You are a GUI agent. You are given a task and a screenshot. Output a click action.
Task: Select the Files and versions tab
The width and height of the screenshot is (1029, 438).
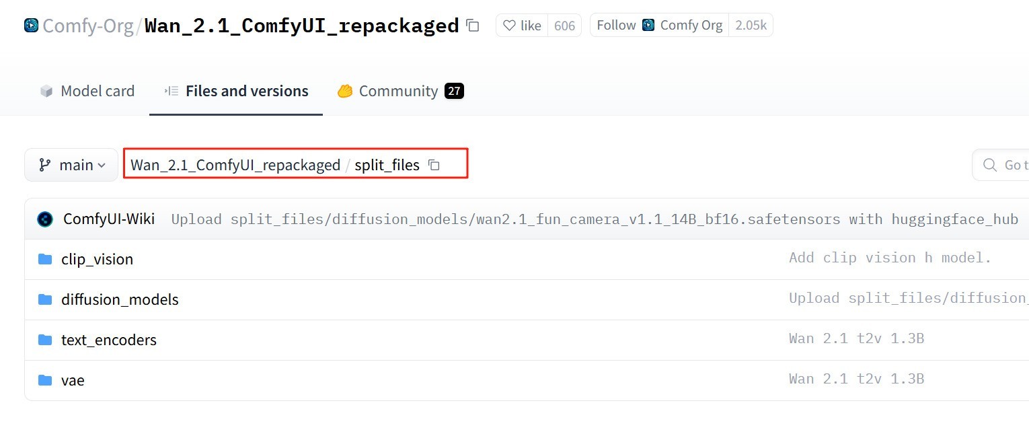236,91
